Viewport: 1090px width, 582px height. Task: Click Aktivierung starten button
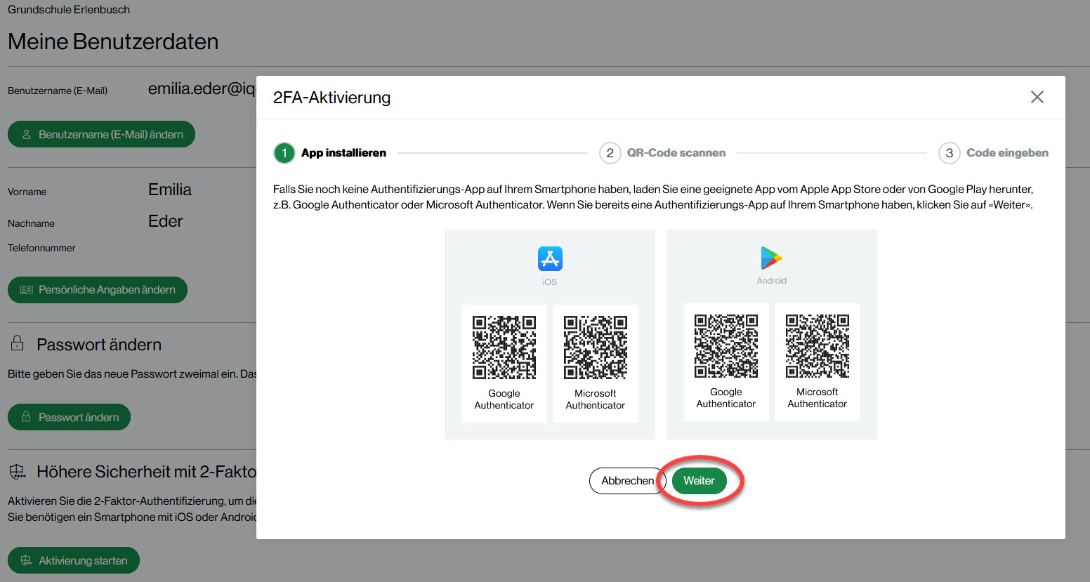74,560
